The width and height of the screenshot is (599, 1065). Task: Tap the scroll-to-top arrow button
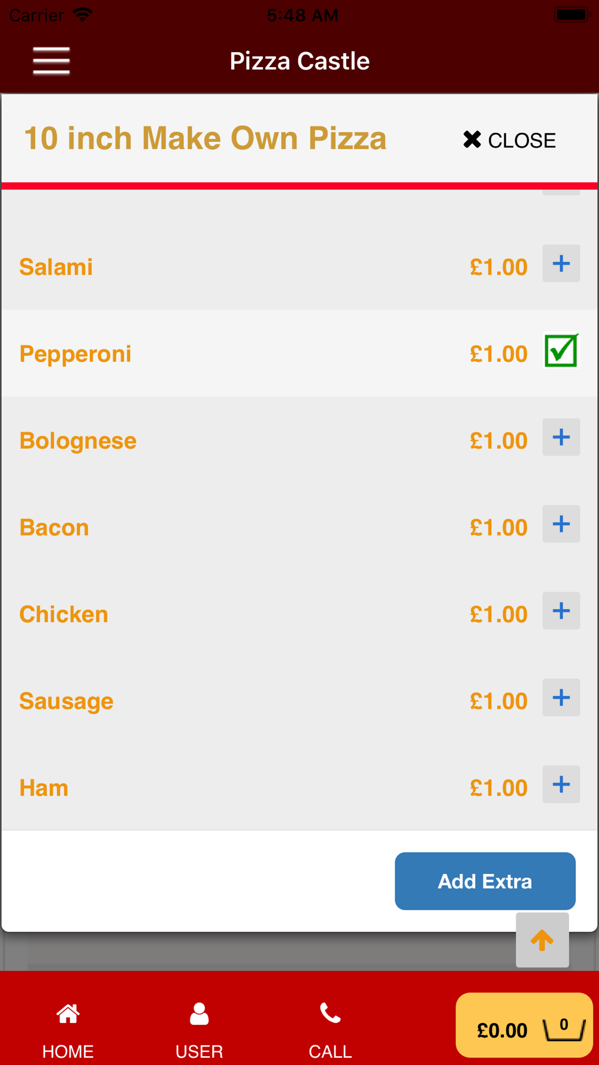542,940
